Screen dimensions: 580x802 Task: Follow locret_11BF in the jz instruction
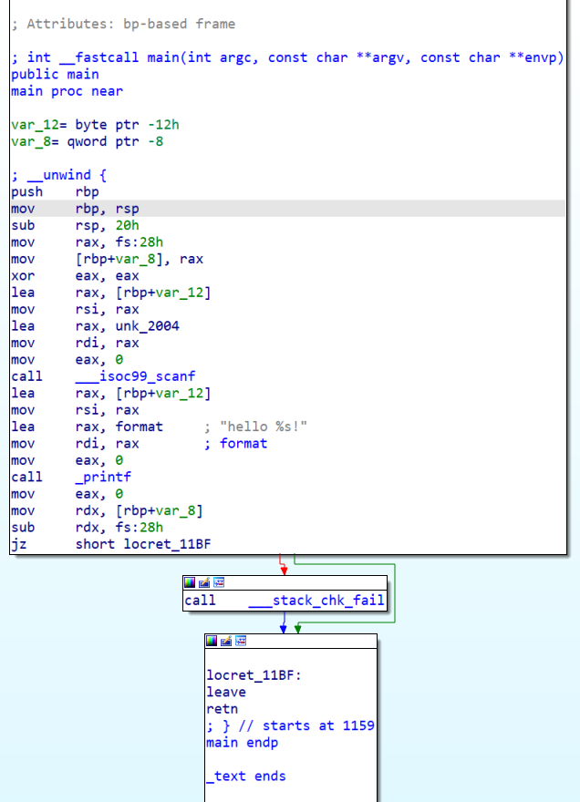(167, 544)
